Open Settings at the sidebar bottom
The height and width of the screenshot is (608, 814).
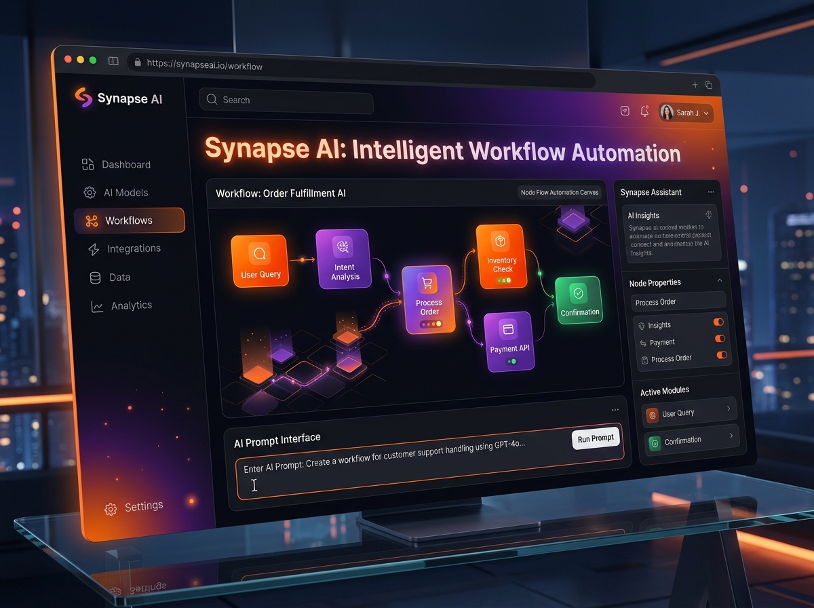[134, 508]
